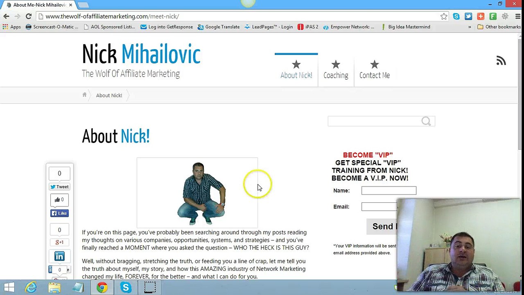Bookmark this page with the star icon
The image size is (524, 295).
pos(444,16)
